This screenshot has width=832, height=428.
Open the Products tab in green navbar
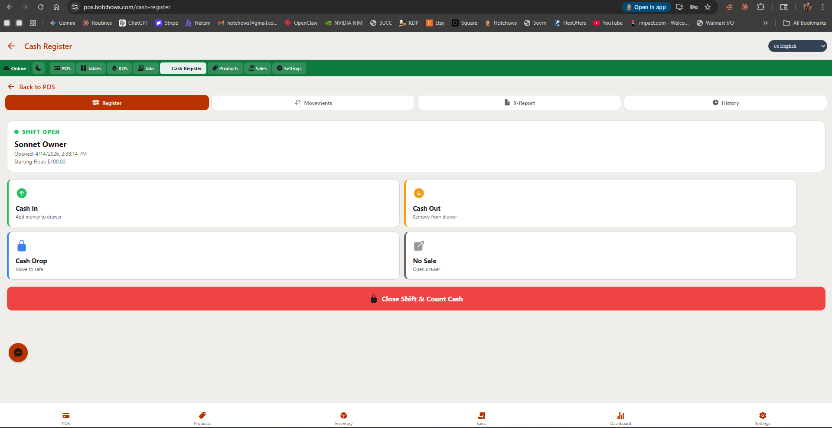coord(225,69)
